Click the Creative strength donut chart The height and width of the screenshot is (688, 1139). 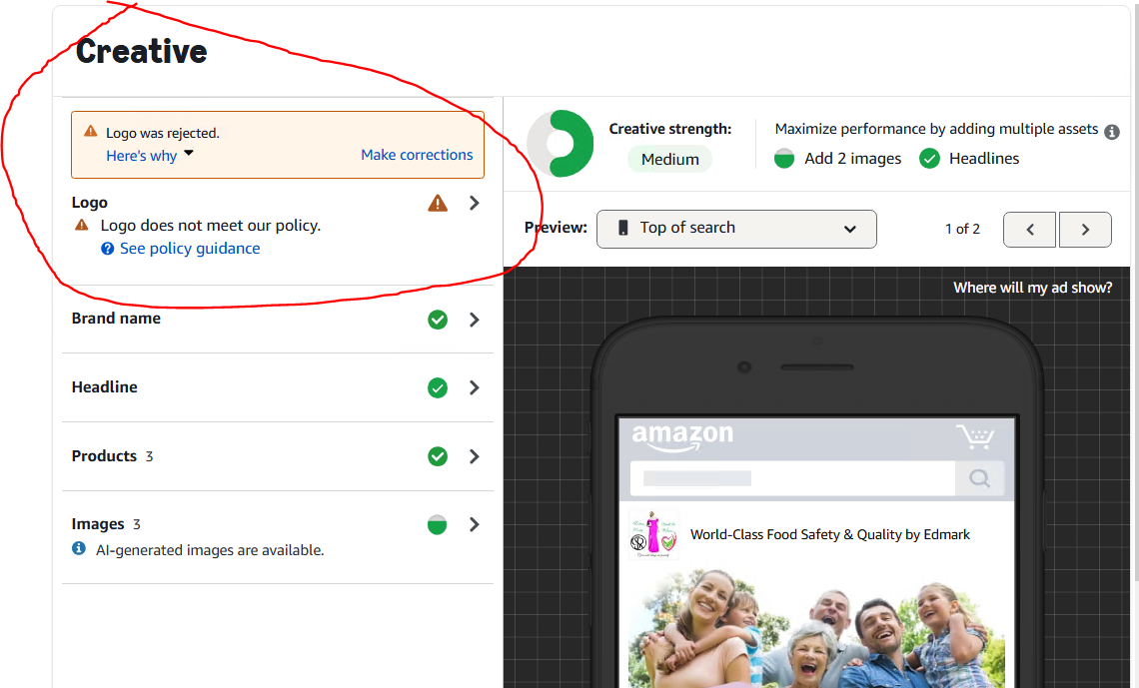click(561, 144)
